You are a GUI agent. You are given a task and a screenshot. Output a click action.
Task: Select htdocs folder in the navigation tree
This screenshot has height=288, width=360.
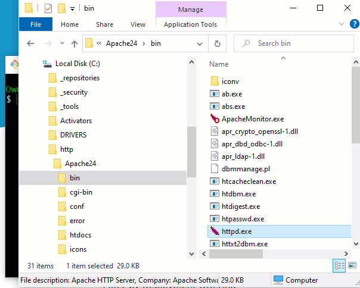[x=80, y=235]
